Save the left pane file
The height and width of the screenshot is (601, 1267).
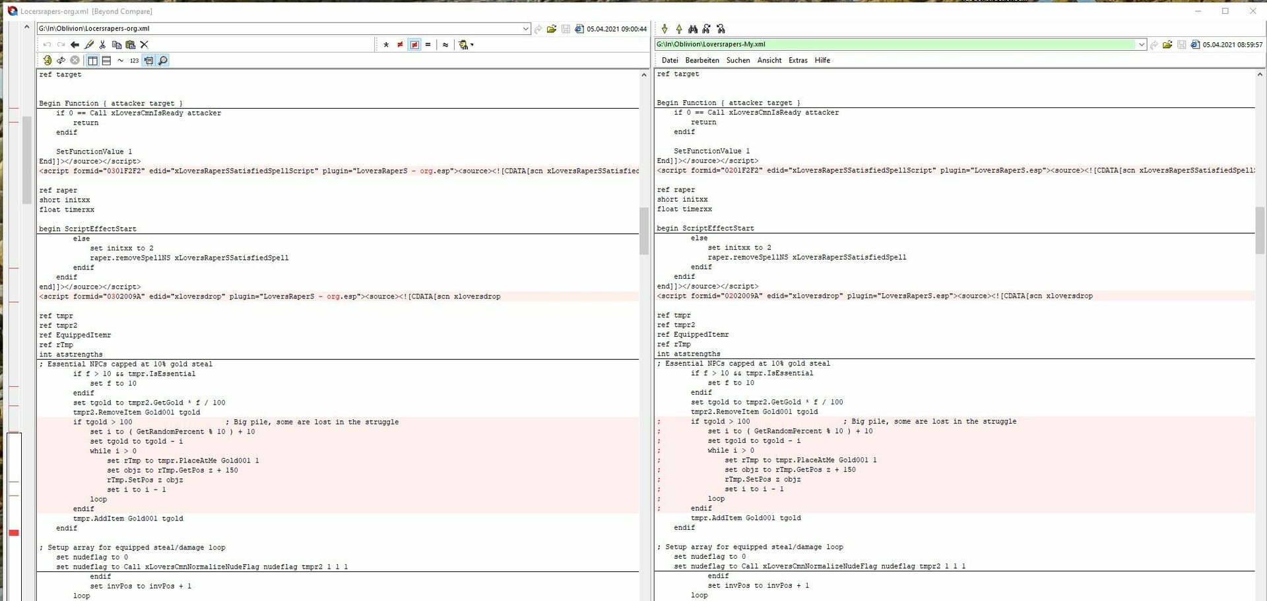click(x=566, y=29)
